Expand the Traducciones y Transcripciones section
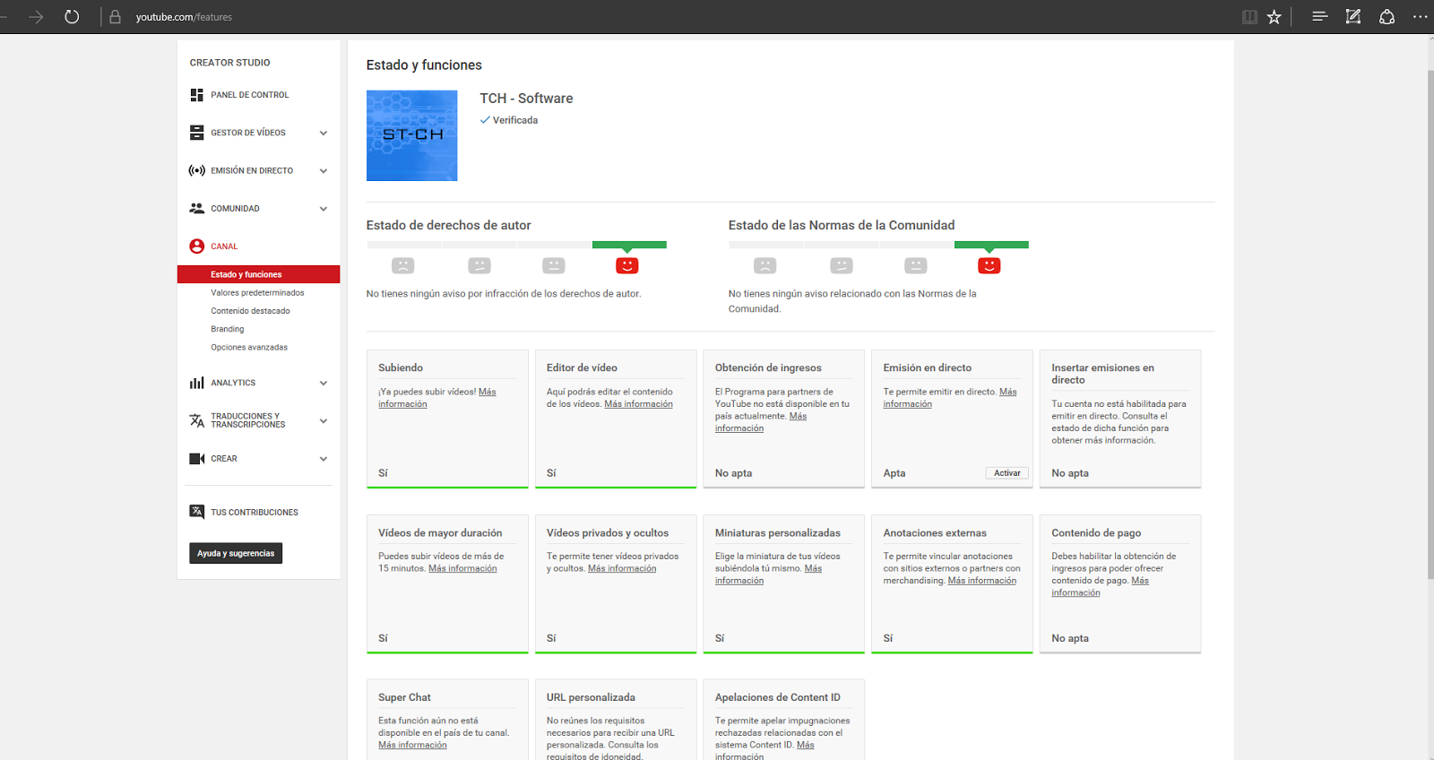The image size is (1434, 760). coord(324,421)
